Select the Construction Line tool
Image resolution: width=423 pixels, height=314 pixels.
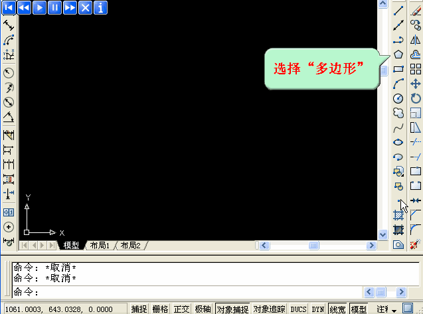[x=398, y=25]
